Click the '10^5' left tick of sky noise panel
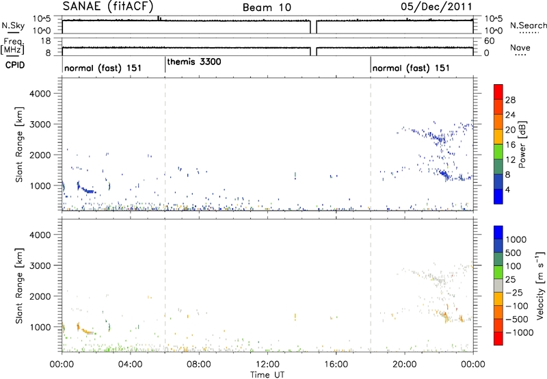 pos(42,19)
